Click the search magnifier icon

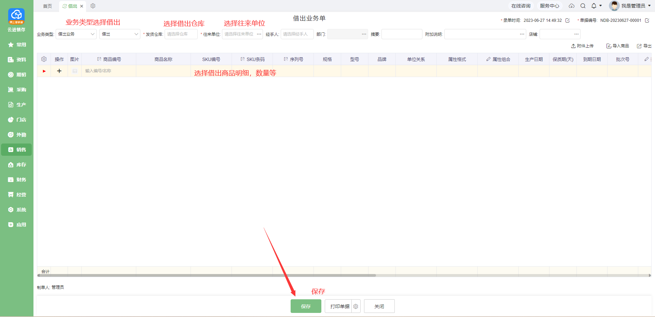click(583, 6)
